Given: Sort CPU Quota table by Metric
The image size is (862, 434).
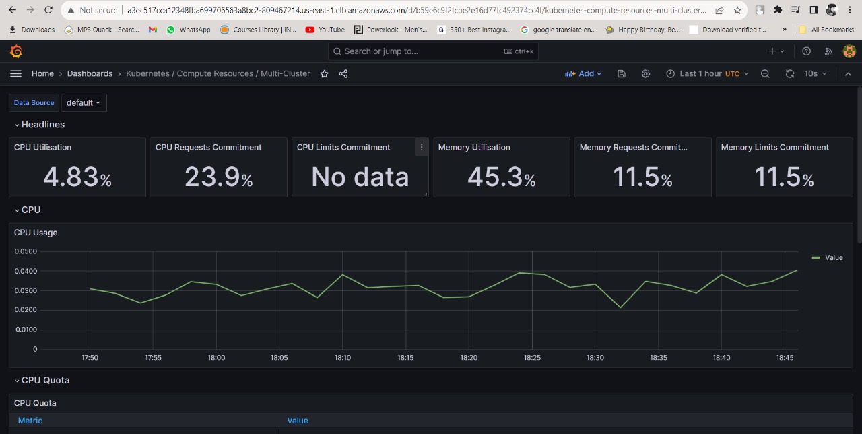Looking at the screenshot, I should [30, 421].
